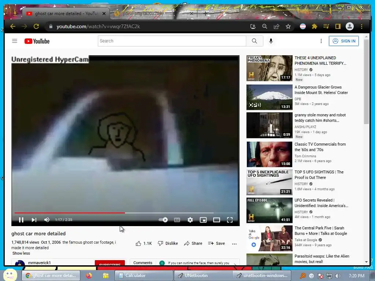This screenshot has height=281, width=375.
Task: Save the video to a playlist
Action: click(216, 243)
